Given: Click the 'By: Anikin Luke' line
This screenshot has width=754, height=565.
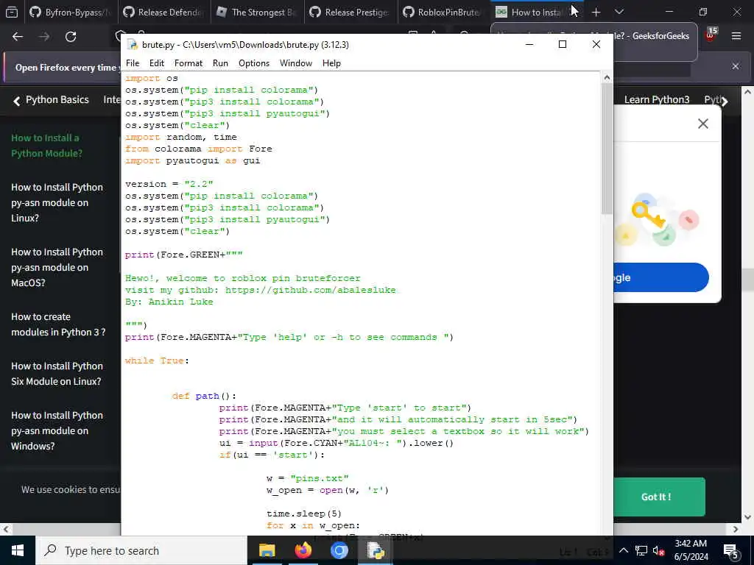Looking at the screenshot, I should coord(169,302).
